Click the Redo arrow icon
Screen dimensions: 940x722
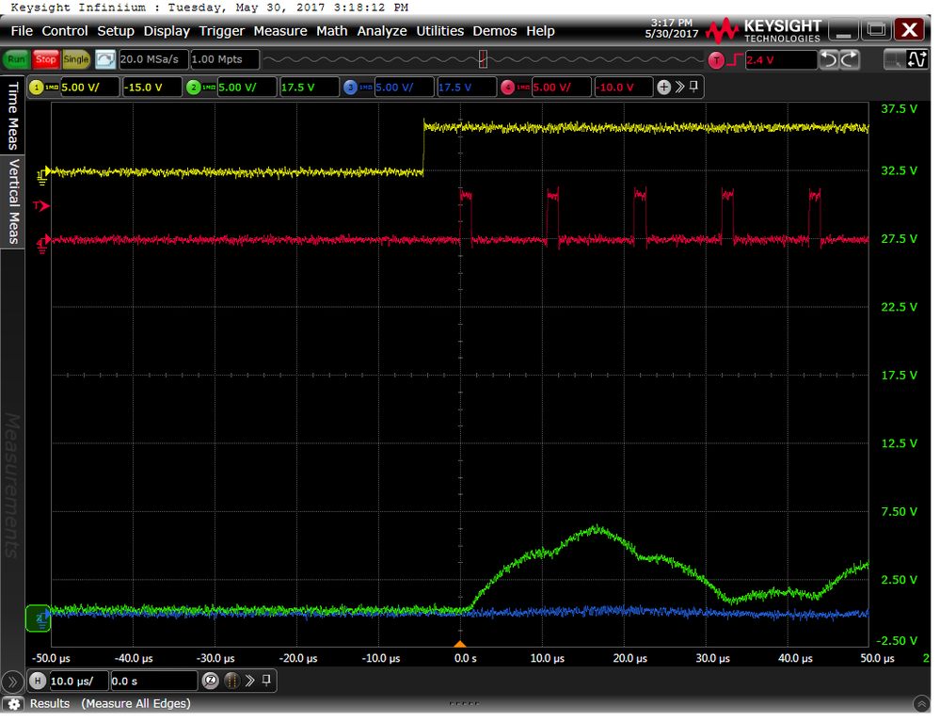[x=850, y=59]
